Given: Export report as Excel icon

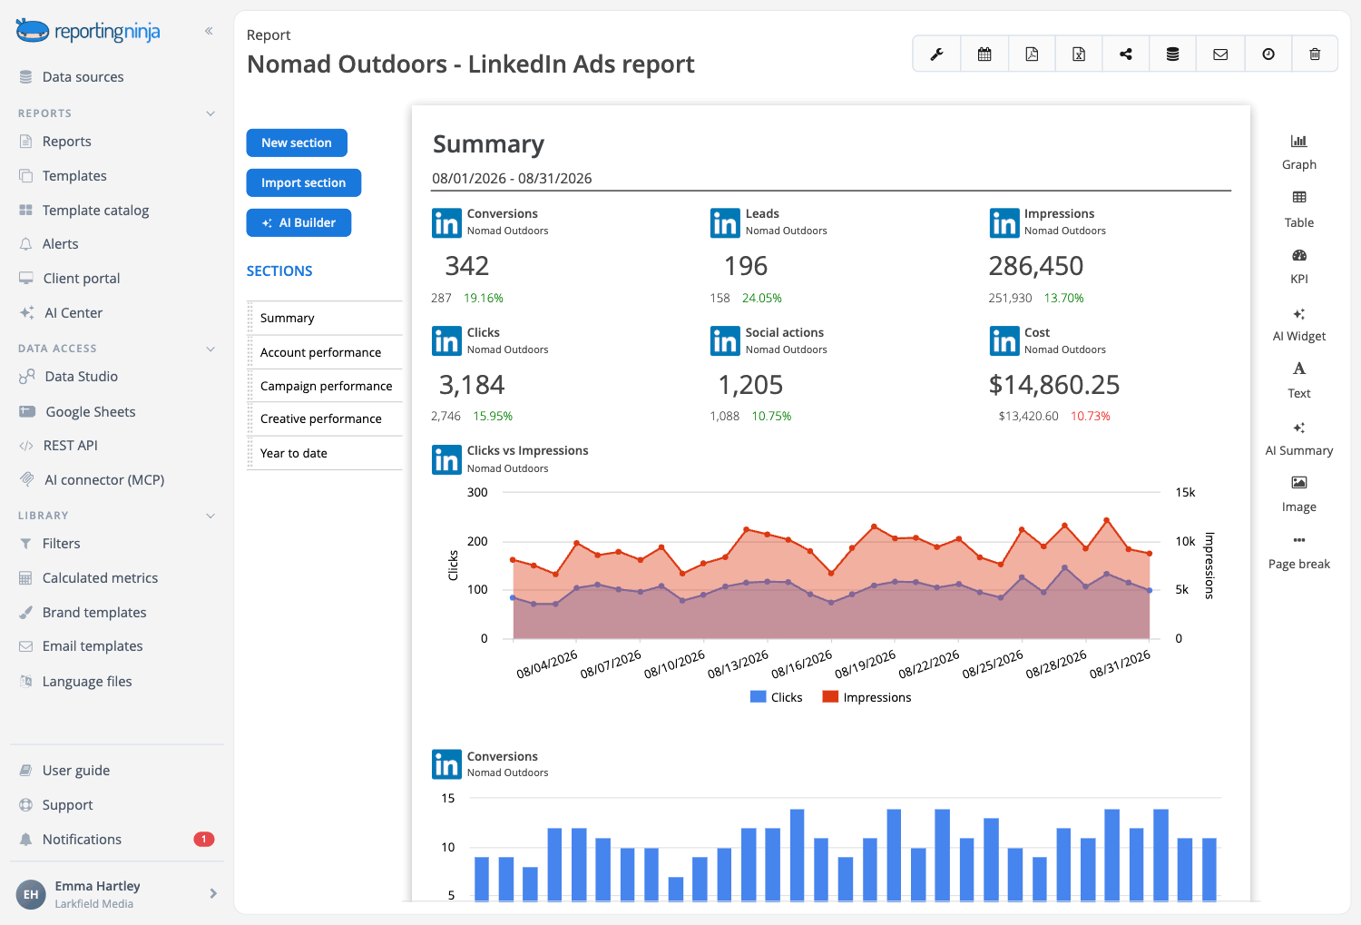Looking at the screenshot, I should point(1079,54).
